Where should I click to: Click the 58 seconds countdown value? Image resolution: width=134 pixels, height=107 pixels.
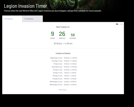(73, 35)
